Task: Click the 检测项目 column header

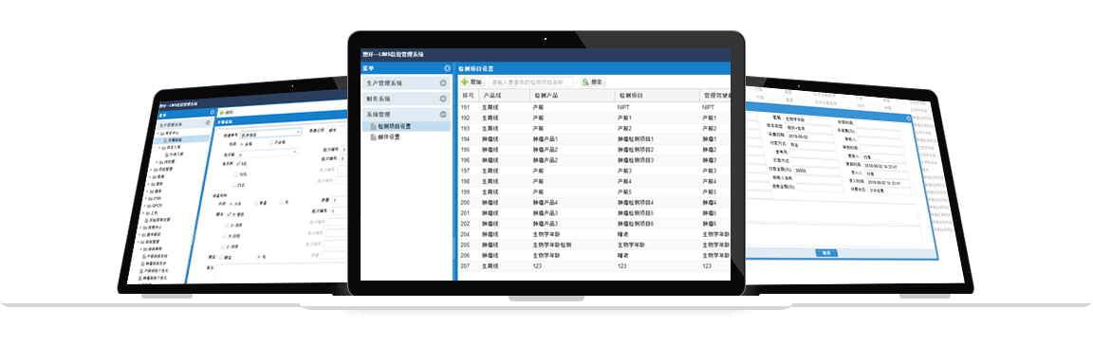Action: (630, 95)
